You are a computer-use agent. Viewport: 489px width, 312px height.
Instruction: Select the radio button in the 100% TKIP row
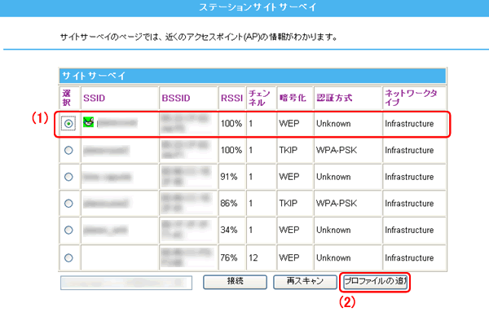click(x=68, y=150)
